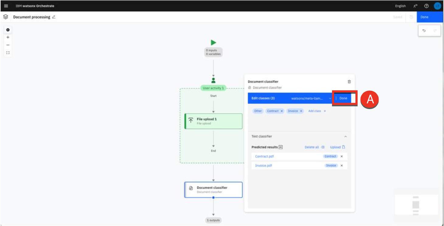
Task: Remove Contract.pdf from predicted results
Action: tap(341, 156)
